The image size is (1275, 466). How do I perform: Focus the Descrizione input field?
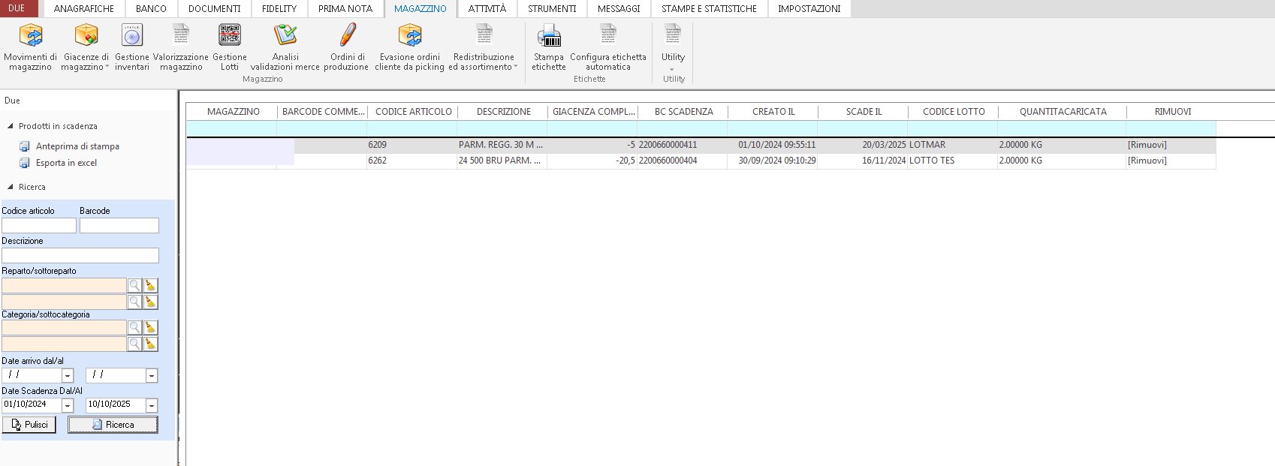(x=80, y=255)
